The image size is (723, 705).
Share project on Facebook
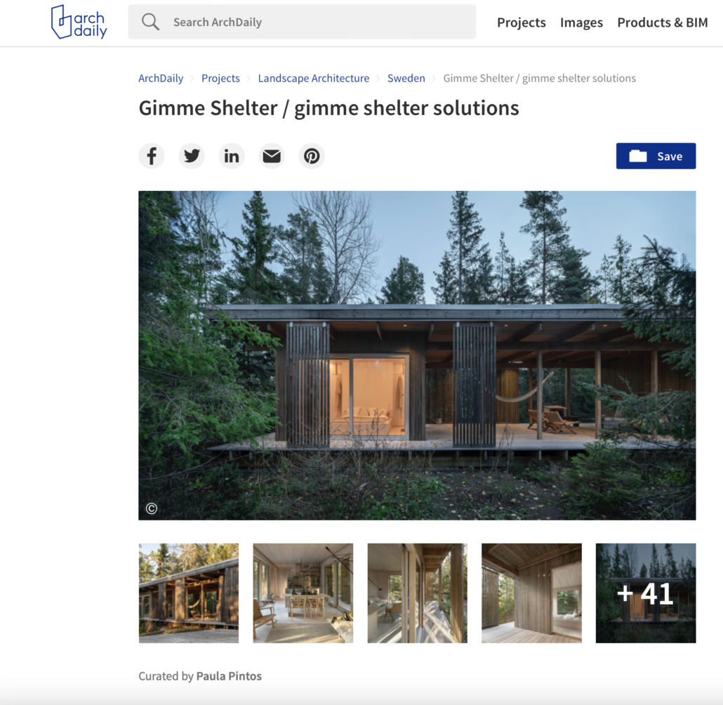coord(152,156)
